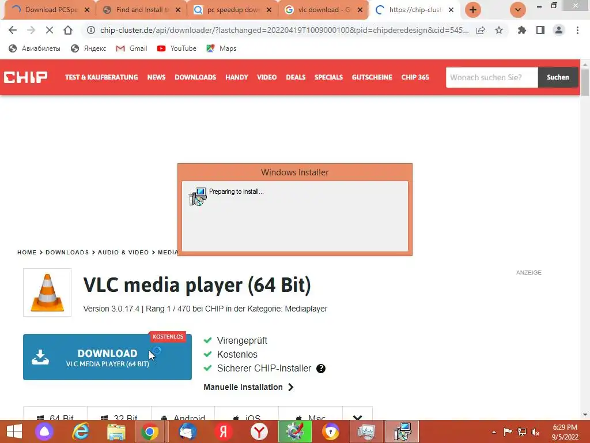Image resolution: width=590 pixels, height=443 pixels.
Task: Open the Gutscheine menu item
Action: tap(372, 77)
